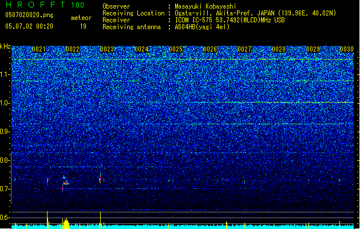The width and height of the screenshot is (360, 229).
Task: Click the A504HB(yagi 4el) antenna text
Action: (202, 27)
